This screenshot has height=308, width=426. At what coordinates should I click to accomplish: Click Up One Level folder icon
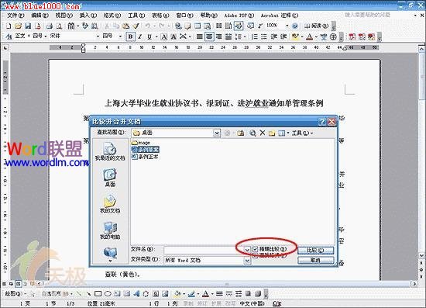point(240,133)
